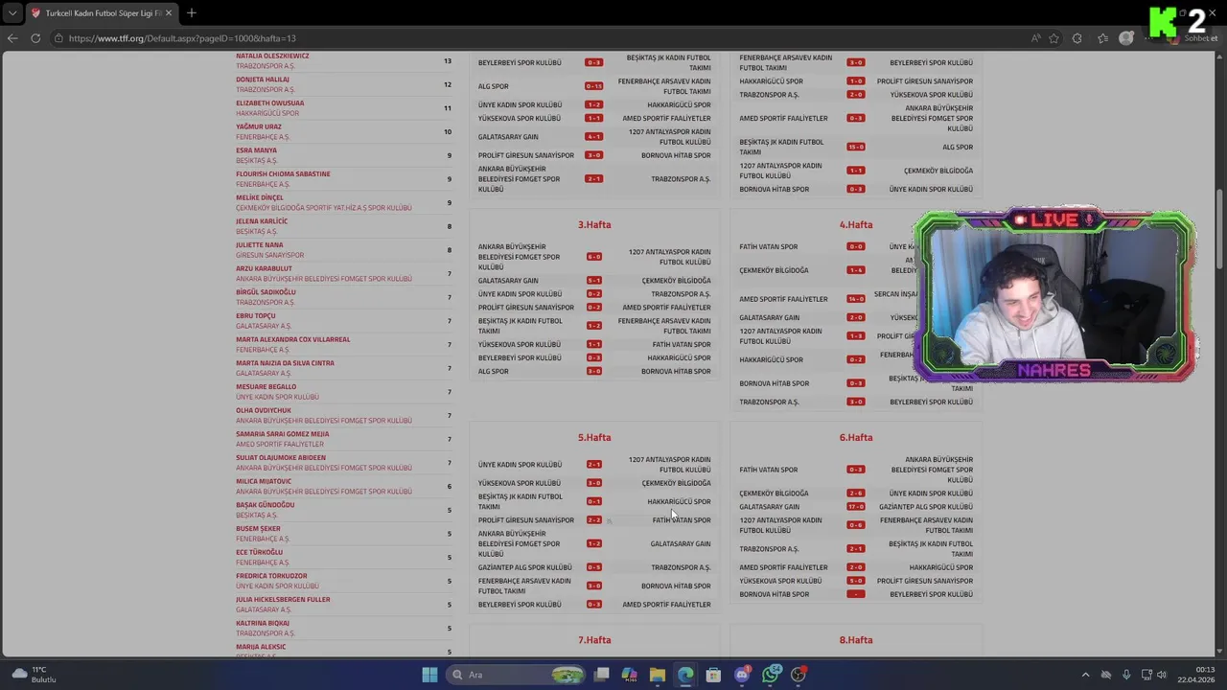
Task: Click the Nahres live webcam overlay
Action: click(x=1054, y=295)
